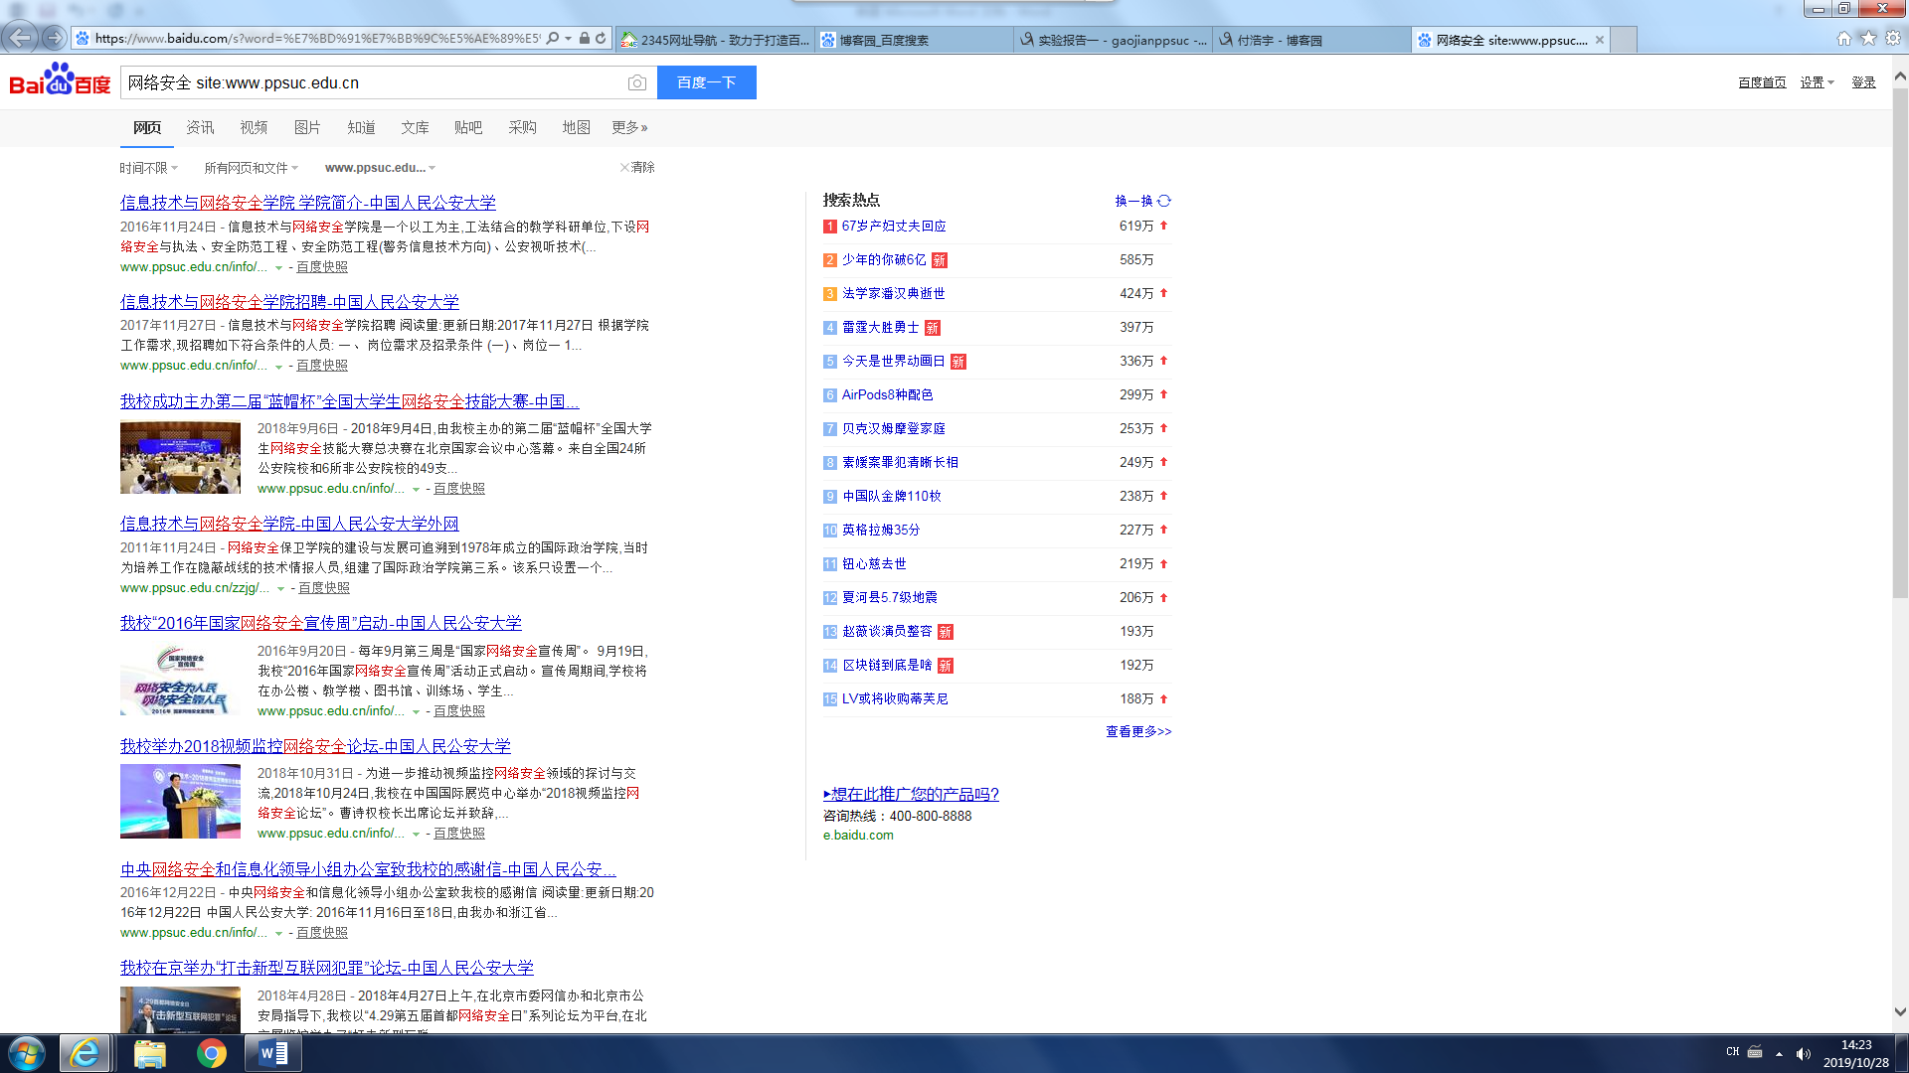This screenshot has width=1909, height=1073.
Task: Open Google Chrome from the taskbar
Action: pyautogui.click(x=211, y=1053)
